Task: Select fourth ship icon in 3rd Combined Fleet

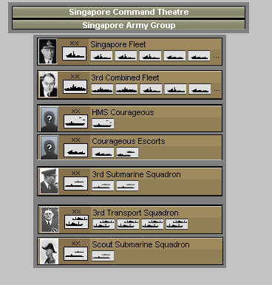Action: click(175, 89)
